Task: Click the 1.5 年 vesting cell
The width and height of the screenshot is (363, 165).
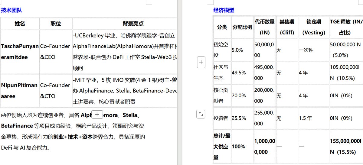Action: click(x=314, y=118)
